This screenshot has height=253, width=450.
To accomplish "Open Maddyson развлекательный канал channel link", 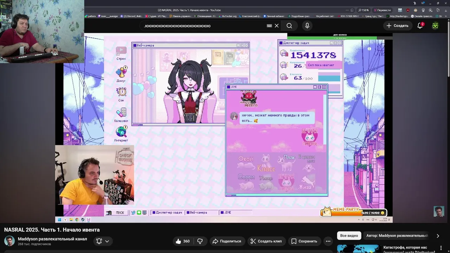I will (52, 239).
